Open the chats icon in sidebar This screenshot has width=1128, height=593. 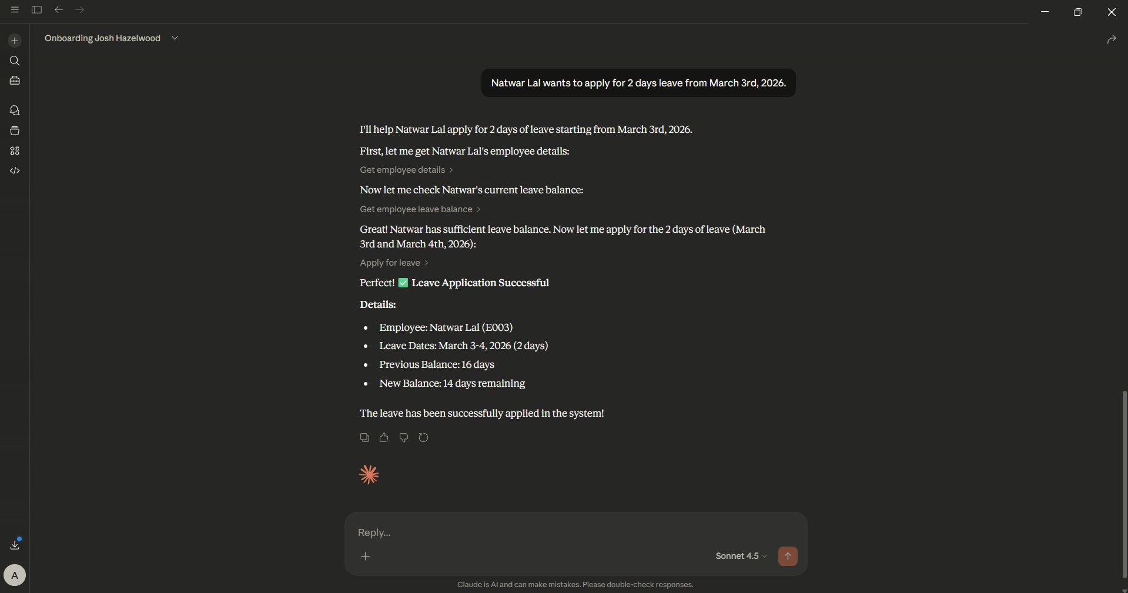point(15,110)
